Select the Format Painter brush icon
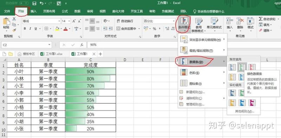The height and width of the screenshot is (138, 281). [x=14, y=30]
